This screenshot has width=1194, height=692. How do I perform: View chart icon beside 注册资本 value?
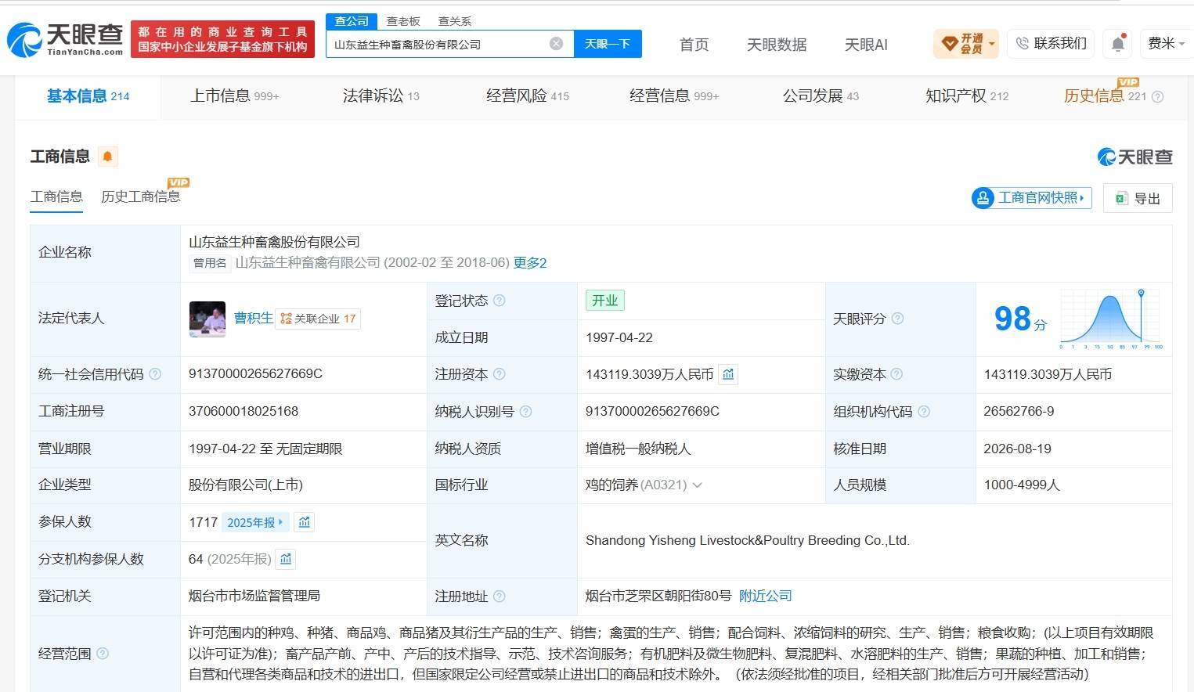(x=728, y=374)
